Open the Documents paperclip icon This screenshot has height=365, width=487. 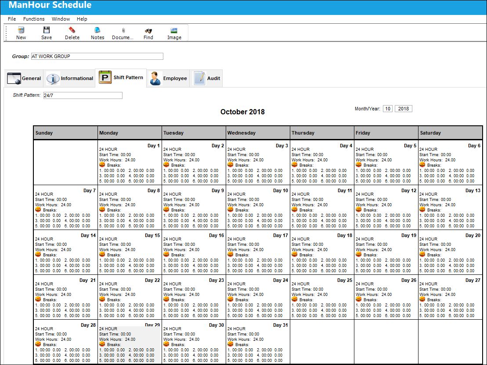(x=123, y=30)
